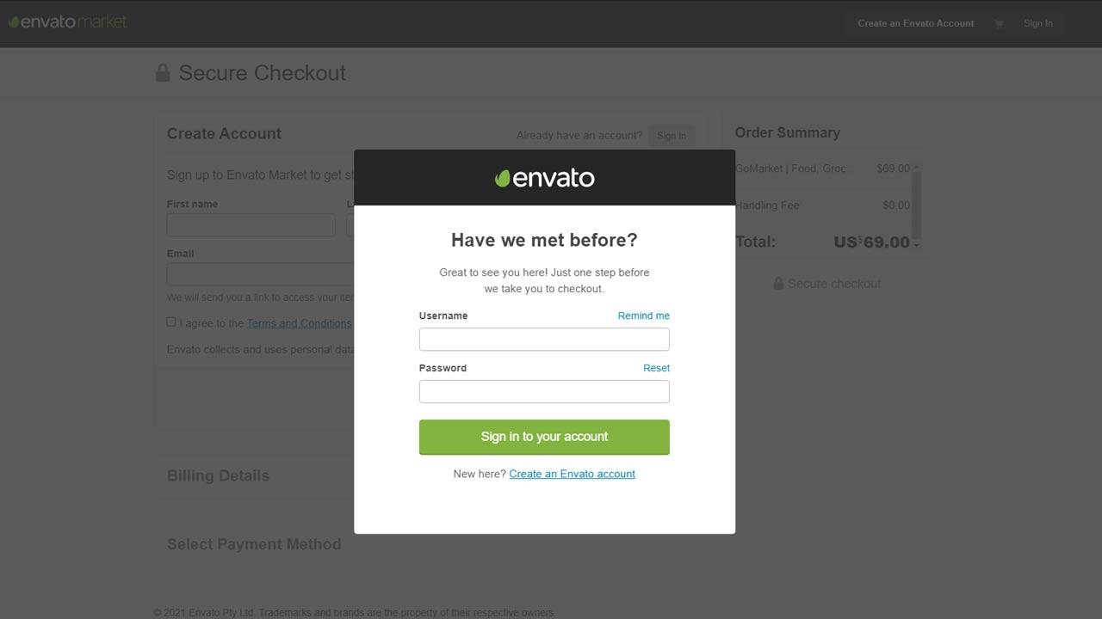This screenshot has height=619, width=1102.
Task: Click the Sign In button beside Already have an account
Action: coord(672,136)
